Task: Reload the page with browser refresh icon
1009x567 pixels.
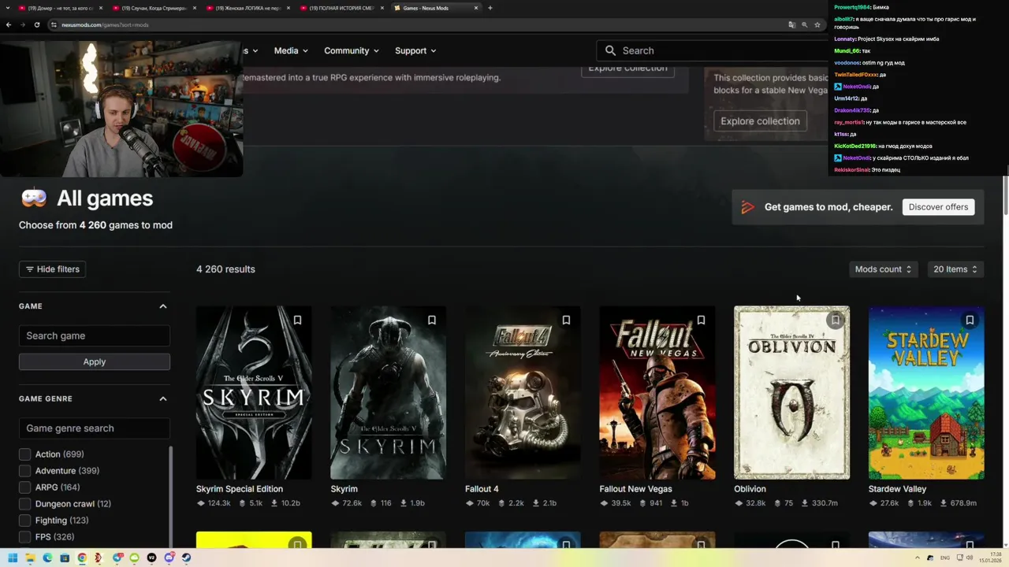Action: click(x=37, y=24)
